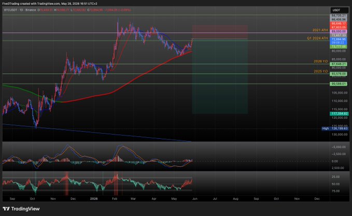Click the green profit zone of the position
This screenshot has width=352, height=216.
(220, 77)
